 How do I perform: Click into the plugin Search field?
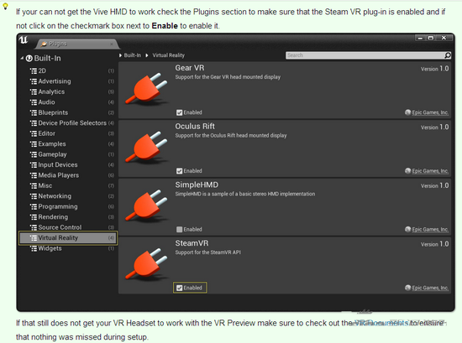pos(365,55)
